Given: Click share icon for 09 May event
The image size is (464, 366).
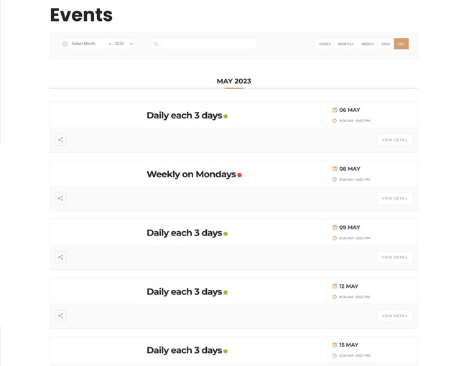Looking at the screenshot, I should pyautogui.click(x=60, y=257).
